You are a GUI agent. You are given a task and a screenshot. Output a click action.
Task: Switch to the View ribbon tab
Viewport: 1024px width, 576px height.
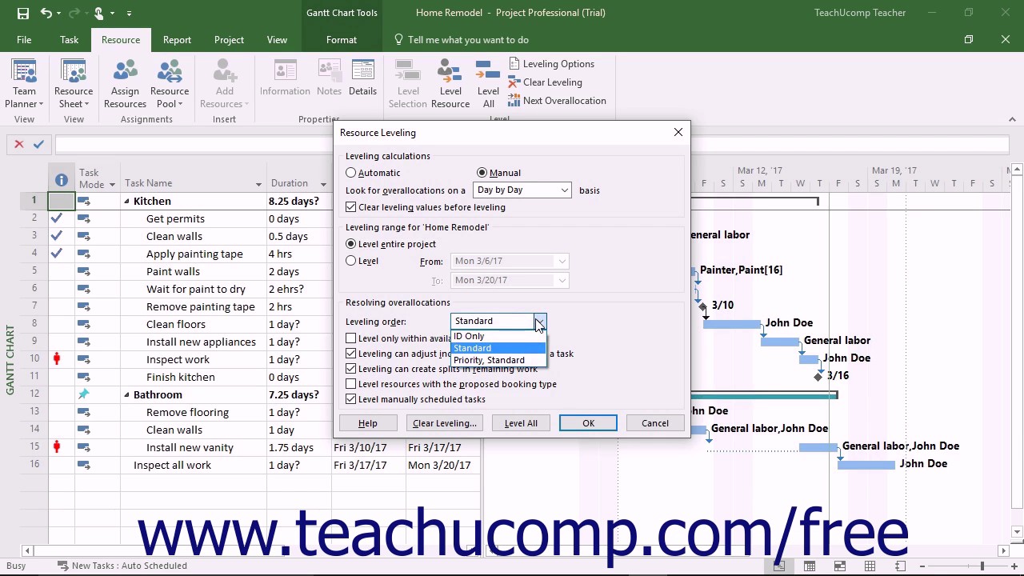coord(277,40)
